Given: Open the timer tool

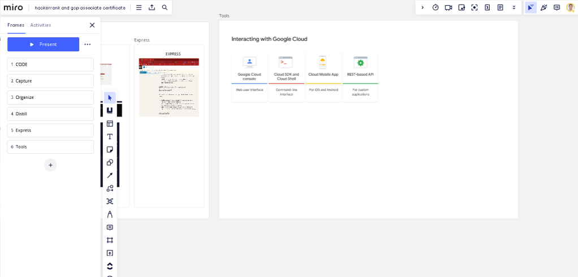Looking at the screenshot, I should click(x=435, y=7).
